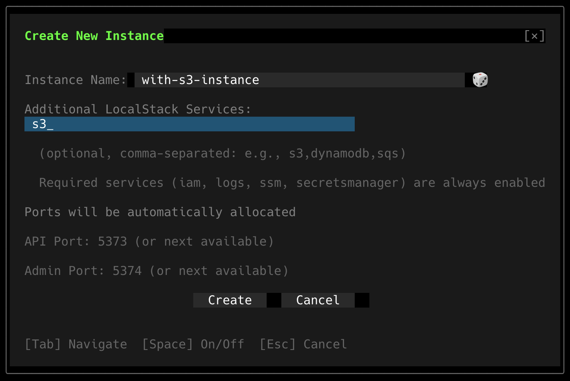
Task: Click Cancel to dismiss the dialog
Action: pyautogui.click(x=318, y=300)
